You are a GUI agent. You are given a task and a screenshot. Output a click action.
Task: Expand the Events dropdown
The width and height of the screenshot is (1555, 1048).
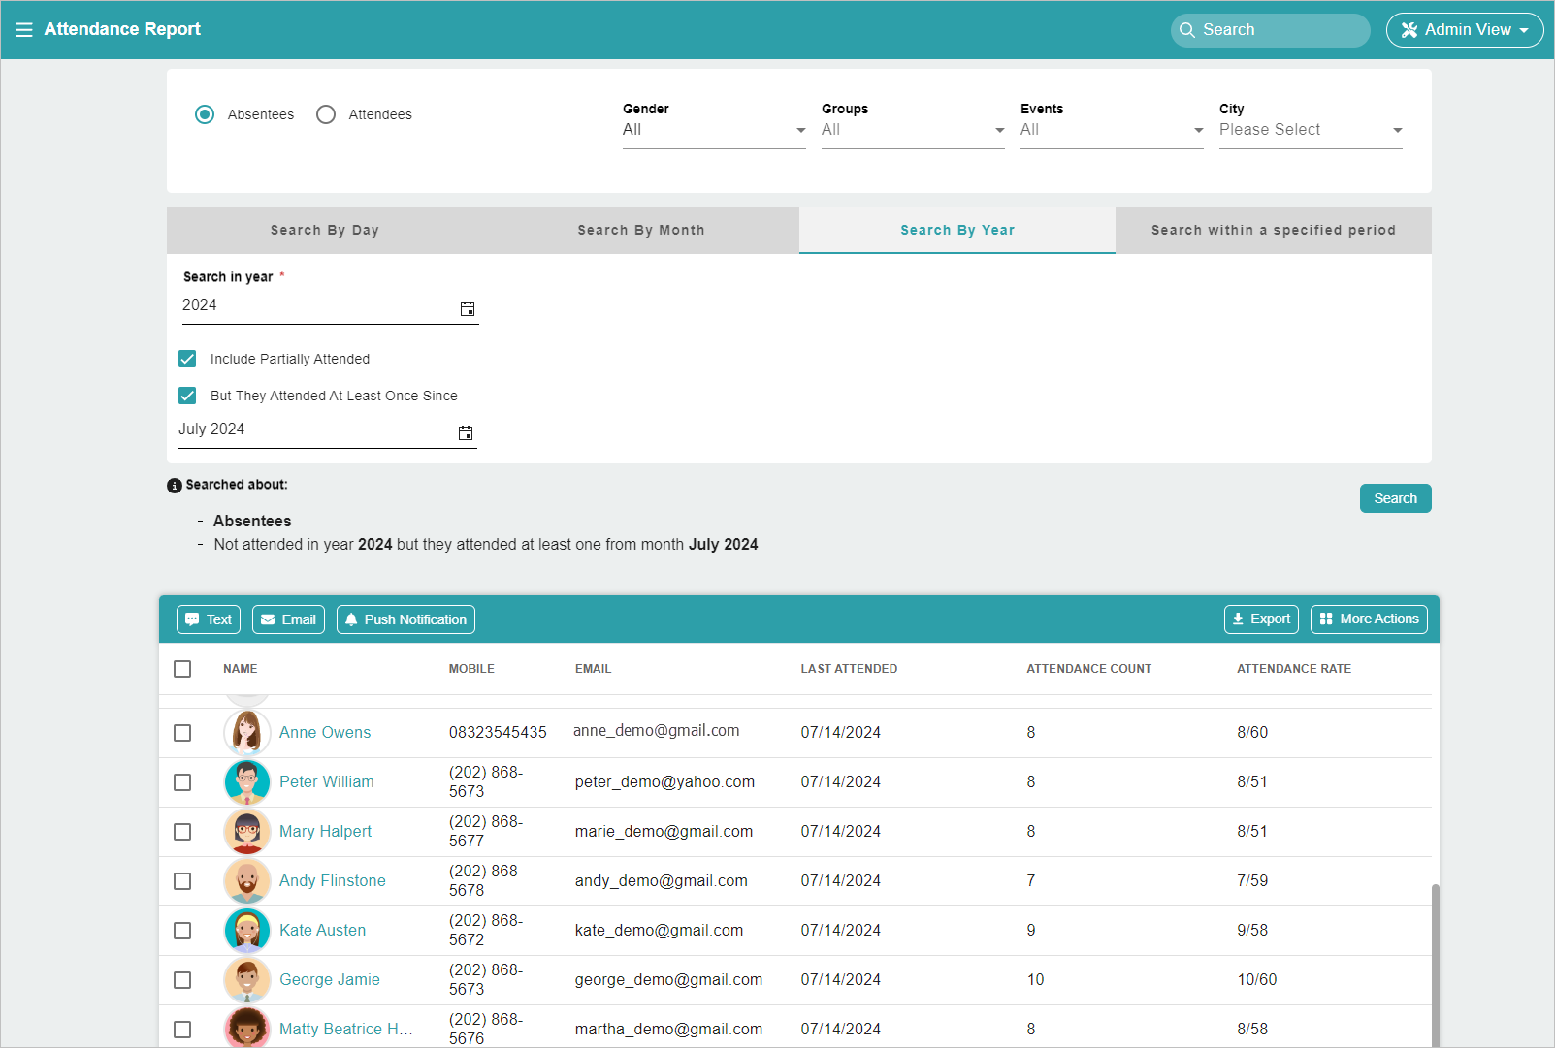[x=1112, y=130]
